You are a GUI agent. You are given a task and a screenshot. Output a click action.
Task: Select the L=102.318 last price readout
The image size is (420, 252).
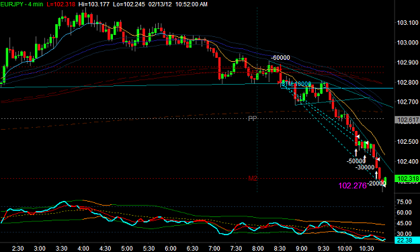tap(60, 4)
